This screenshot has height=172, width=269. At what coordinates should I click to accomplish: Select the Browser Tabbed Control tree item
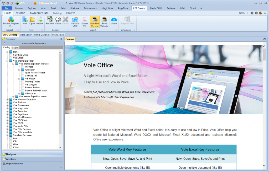(36, 90)
